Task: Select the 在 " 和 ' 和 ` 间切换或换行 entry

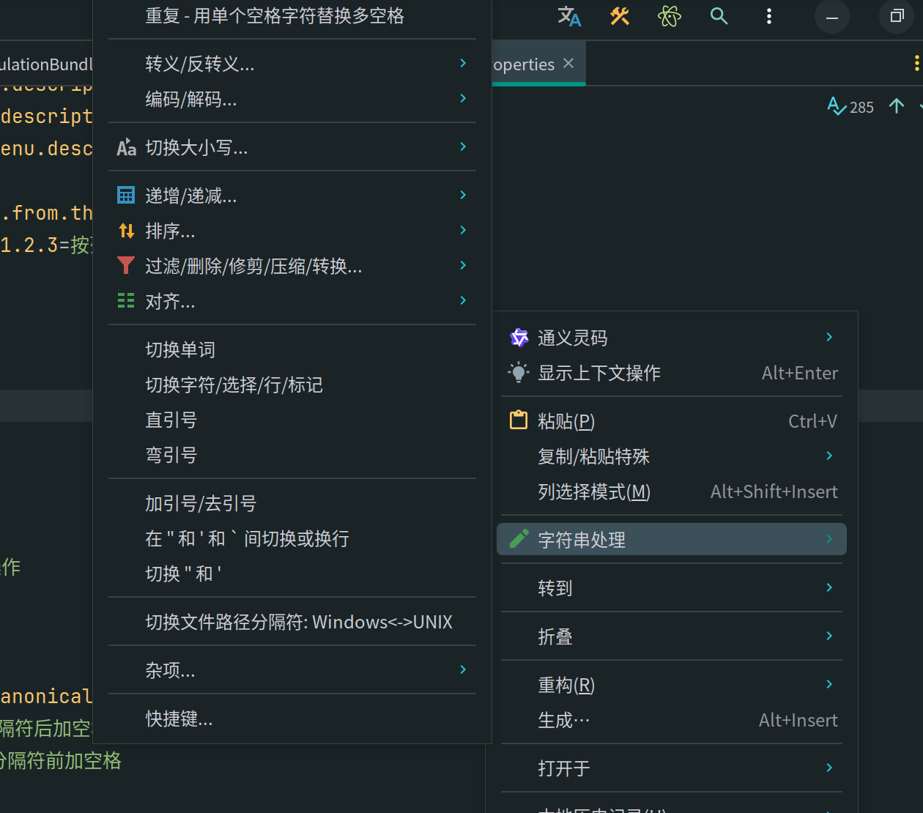Action: click(x=292, y=538)
